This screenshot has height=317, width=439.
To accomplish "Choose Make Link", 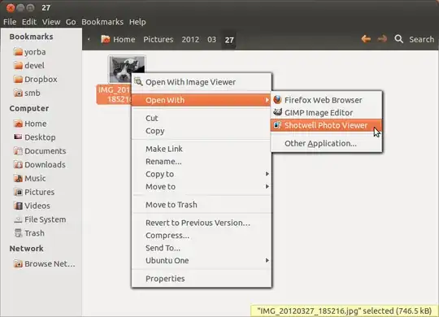I will tap(202, 149).
